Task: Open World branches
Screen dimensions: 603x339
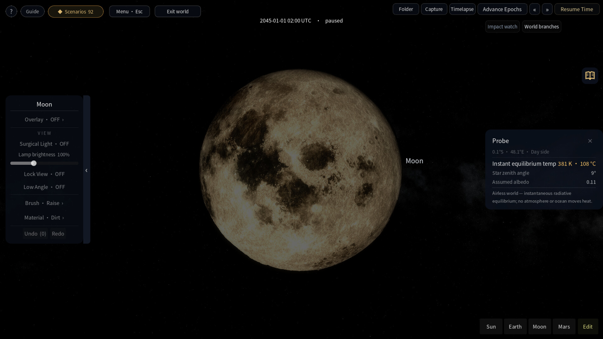Action: coord(541,27)
